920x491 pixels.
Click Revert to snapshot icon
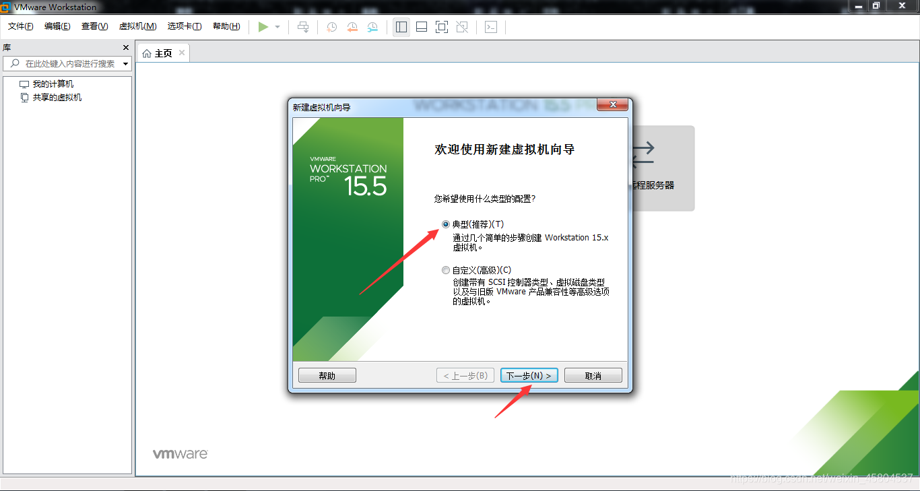[x=352, y=27]
